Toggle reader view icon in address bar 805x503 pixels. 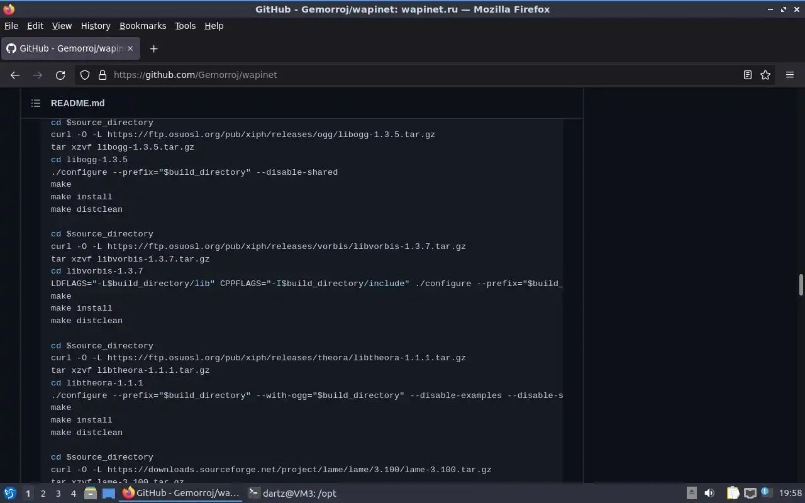click(x=747, y=75)
